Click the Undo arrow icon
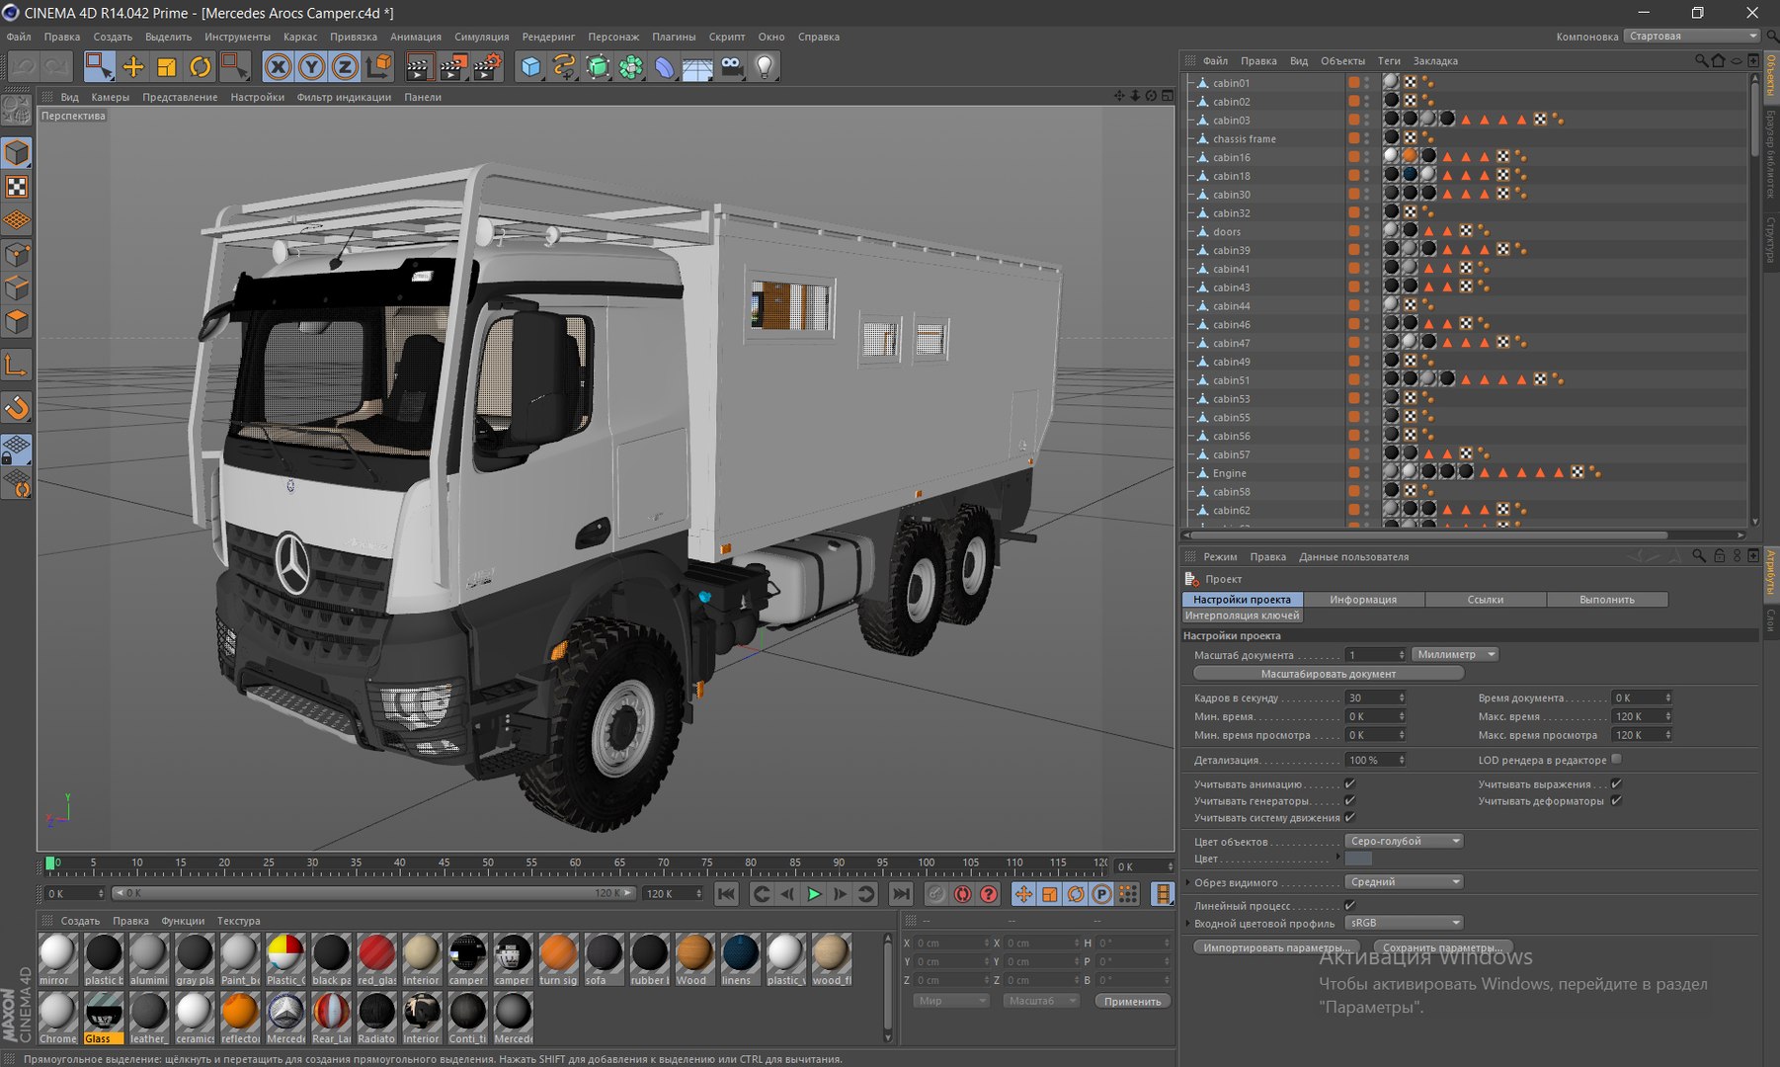1780x1067 pixels. 24,66
